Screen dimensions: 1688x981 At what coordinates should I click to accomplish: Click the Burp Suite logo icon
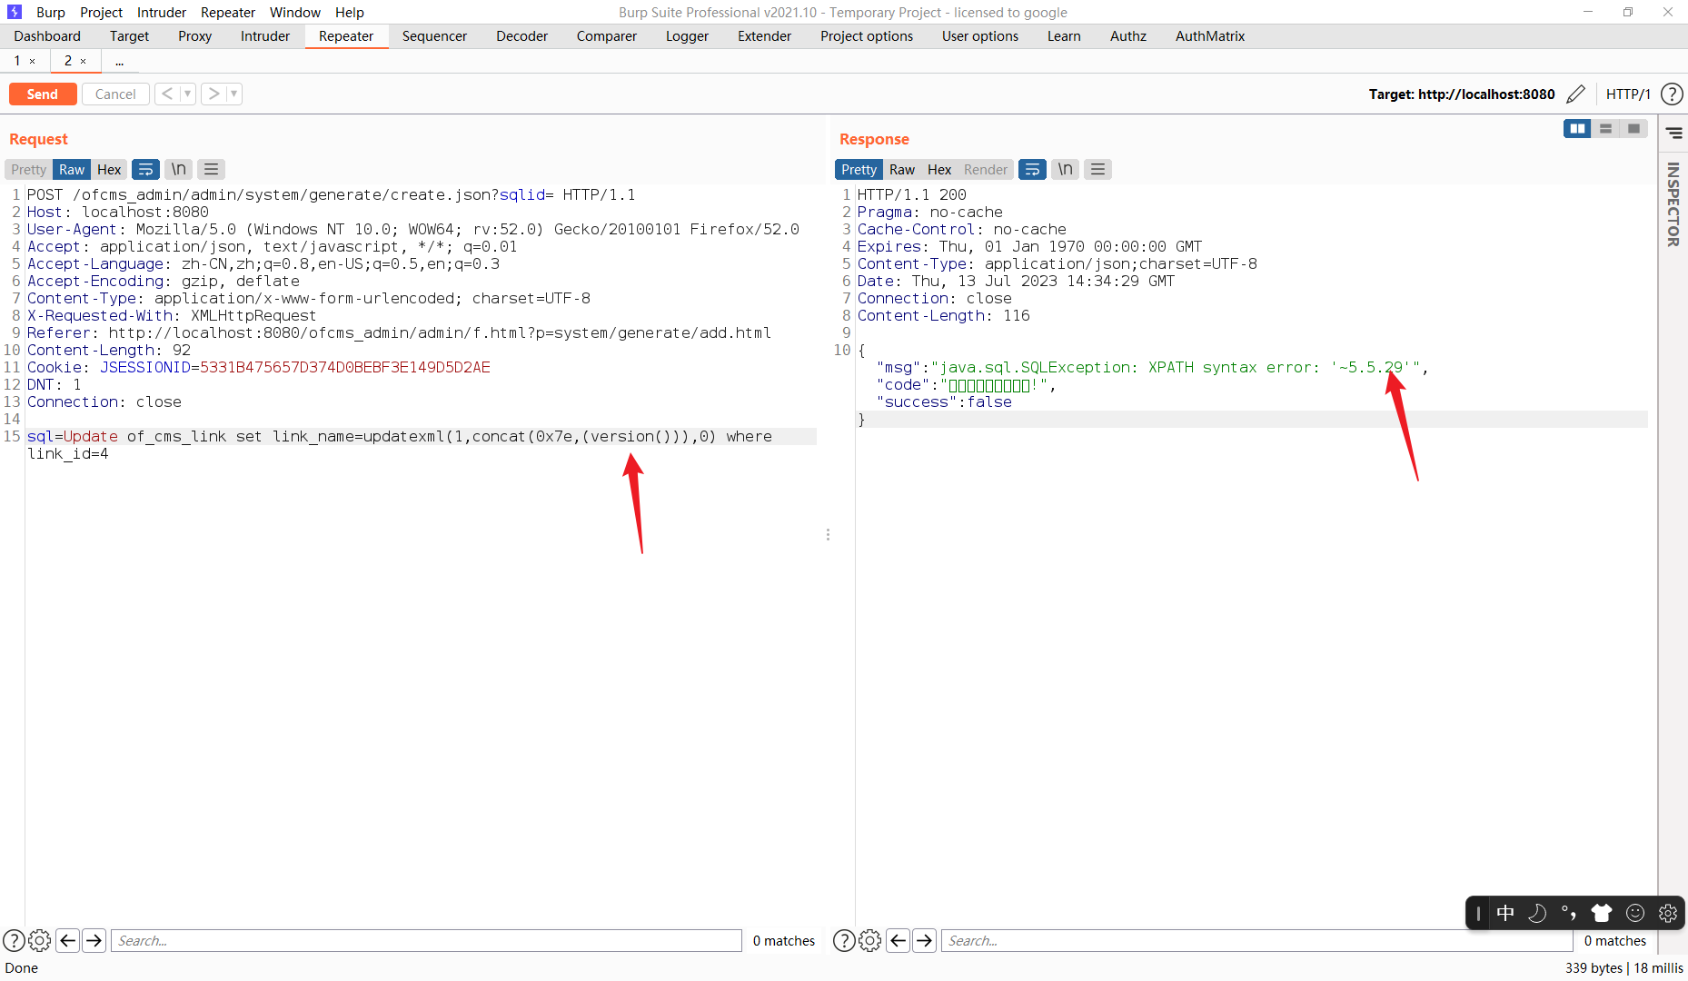coord(14,12)
